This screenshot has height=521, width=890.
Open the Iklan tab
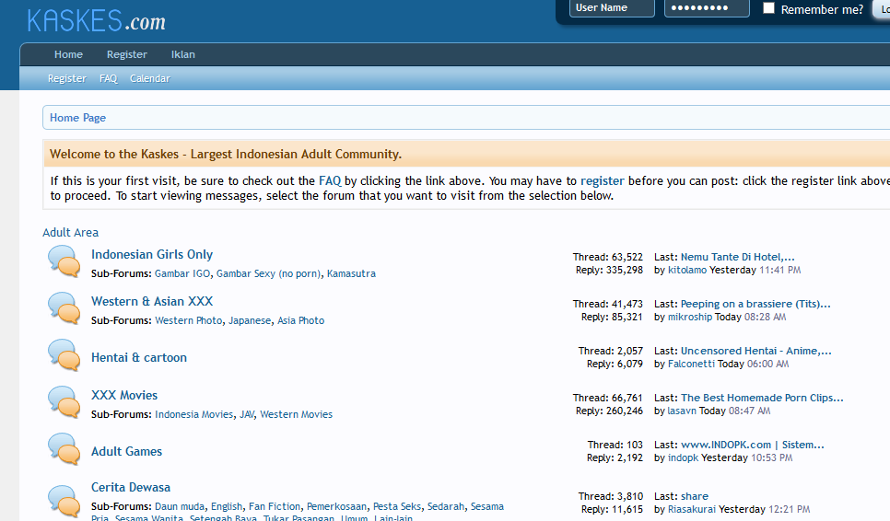(x=182, y=54)
